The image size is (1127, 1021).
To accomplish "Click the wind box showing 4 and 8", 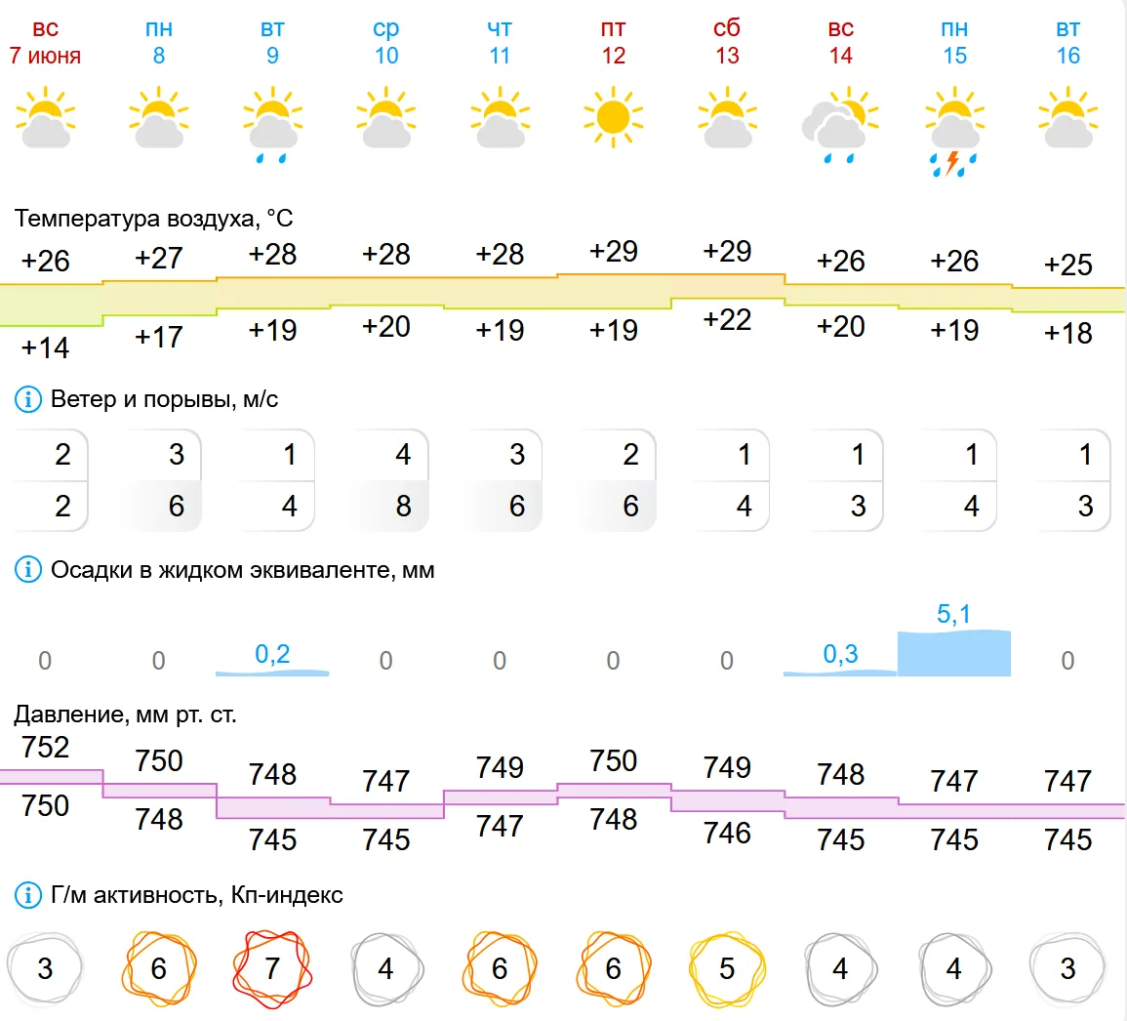I will [387, 480].
